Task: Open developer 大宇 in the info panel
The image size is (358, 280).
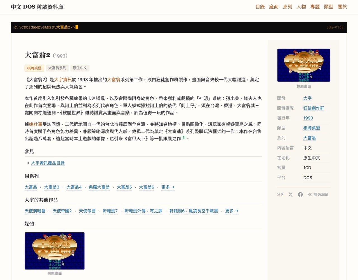Action: [307, 98]
